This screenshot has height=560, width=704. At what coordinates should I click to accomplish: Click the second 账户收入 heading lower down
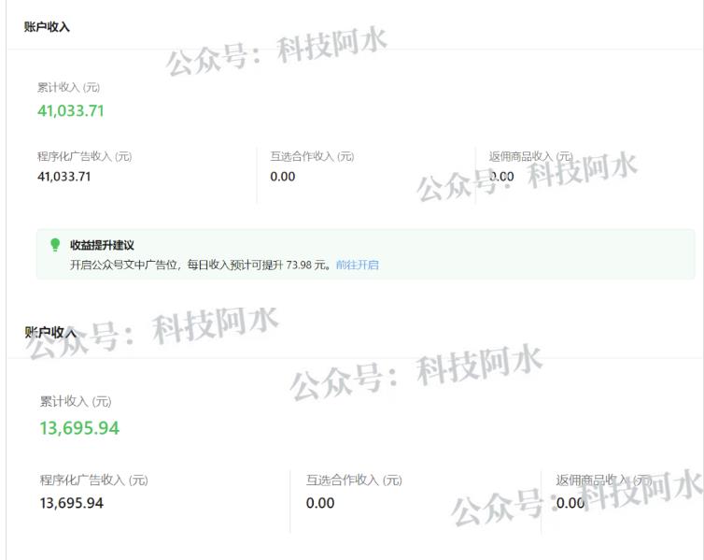pos(50,332)
